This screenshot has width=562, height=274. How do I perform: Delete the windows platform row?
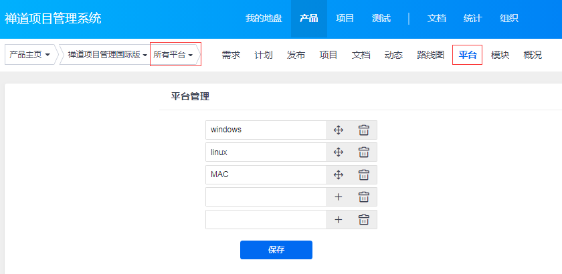tap(364, 130)
